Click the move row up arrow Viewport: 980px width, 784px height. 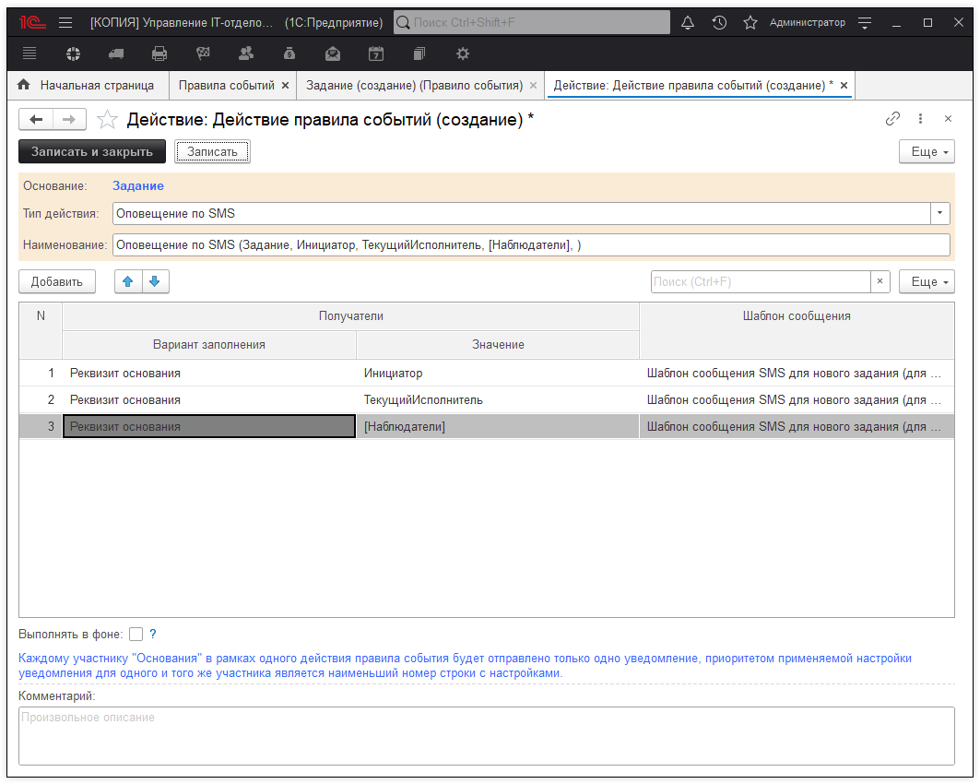tap(128, 281)
